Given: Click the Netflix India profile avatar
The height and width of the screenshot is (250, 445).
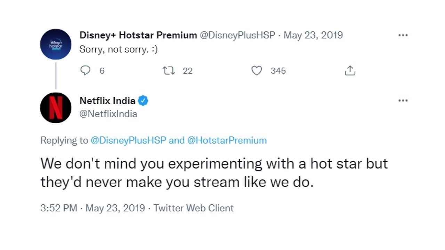Looking at the screenshot, I should (x=56, y=108).
